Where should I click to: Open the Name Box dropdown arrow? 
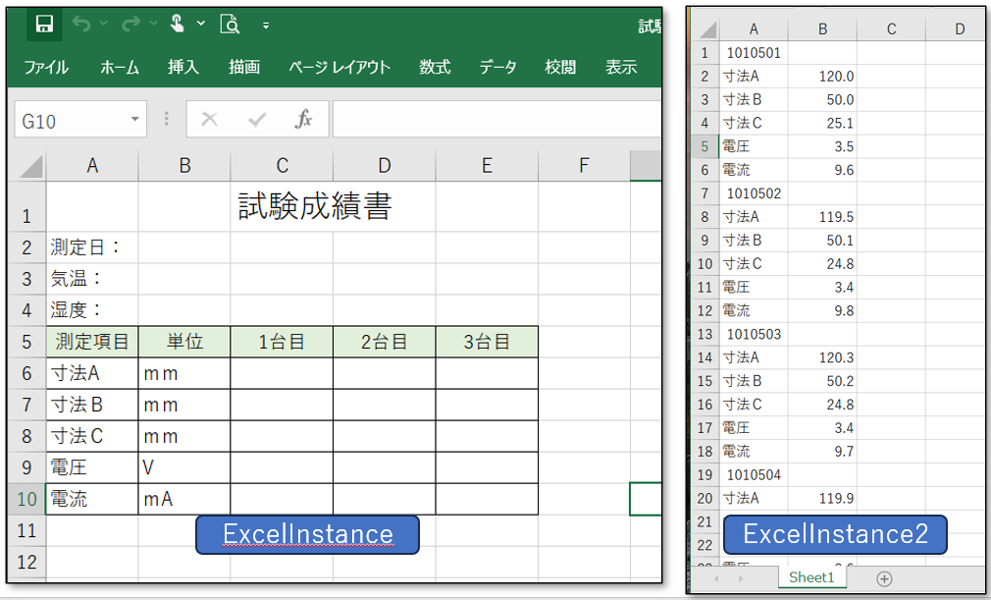(135, 120)
